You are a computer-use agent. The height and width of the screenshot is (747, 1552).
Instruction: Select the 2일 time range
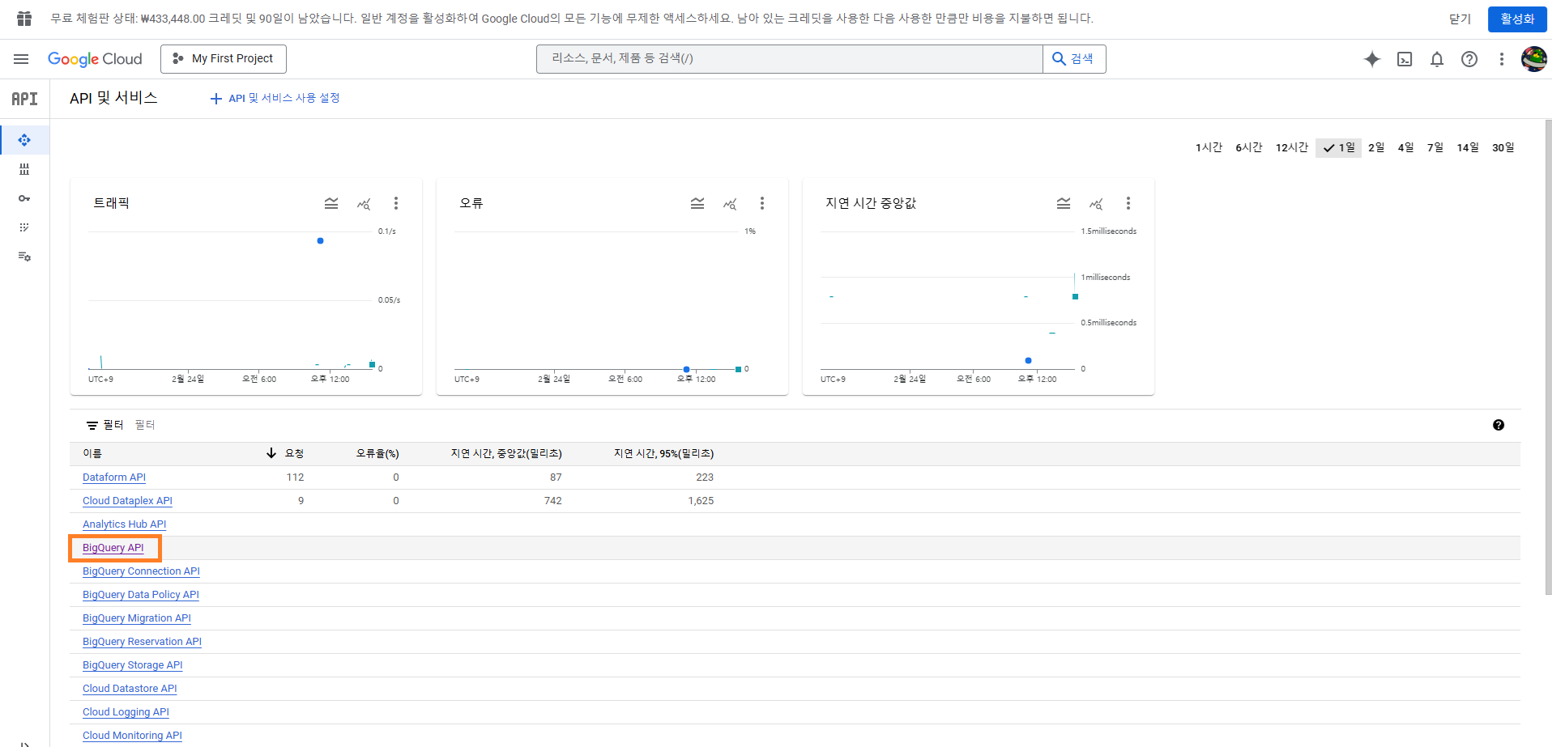coord(1376,147)
